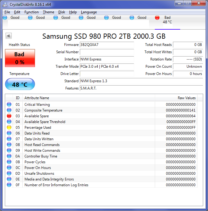Open the Language menu
This screenshot has width=208, height=211.
coord(89,12)
